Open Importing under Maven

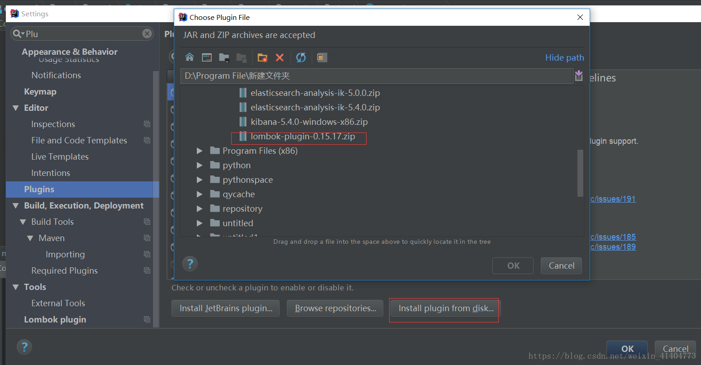click(65, 254)
